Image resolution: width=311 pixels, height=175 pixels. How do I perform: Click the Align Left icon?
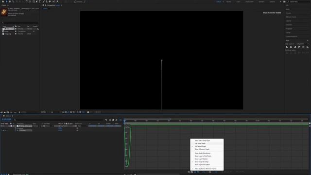pos(287,47)
